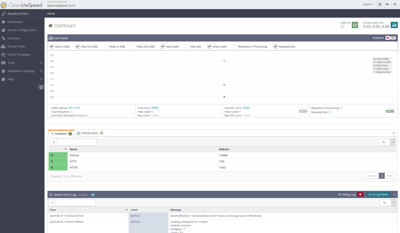Uncheck Http Used checkbox

(163, 47)
